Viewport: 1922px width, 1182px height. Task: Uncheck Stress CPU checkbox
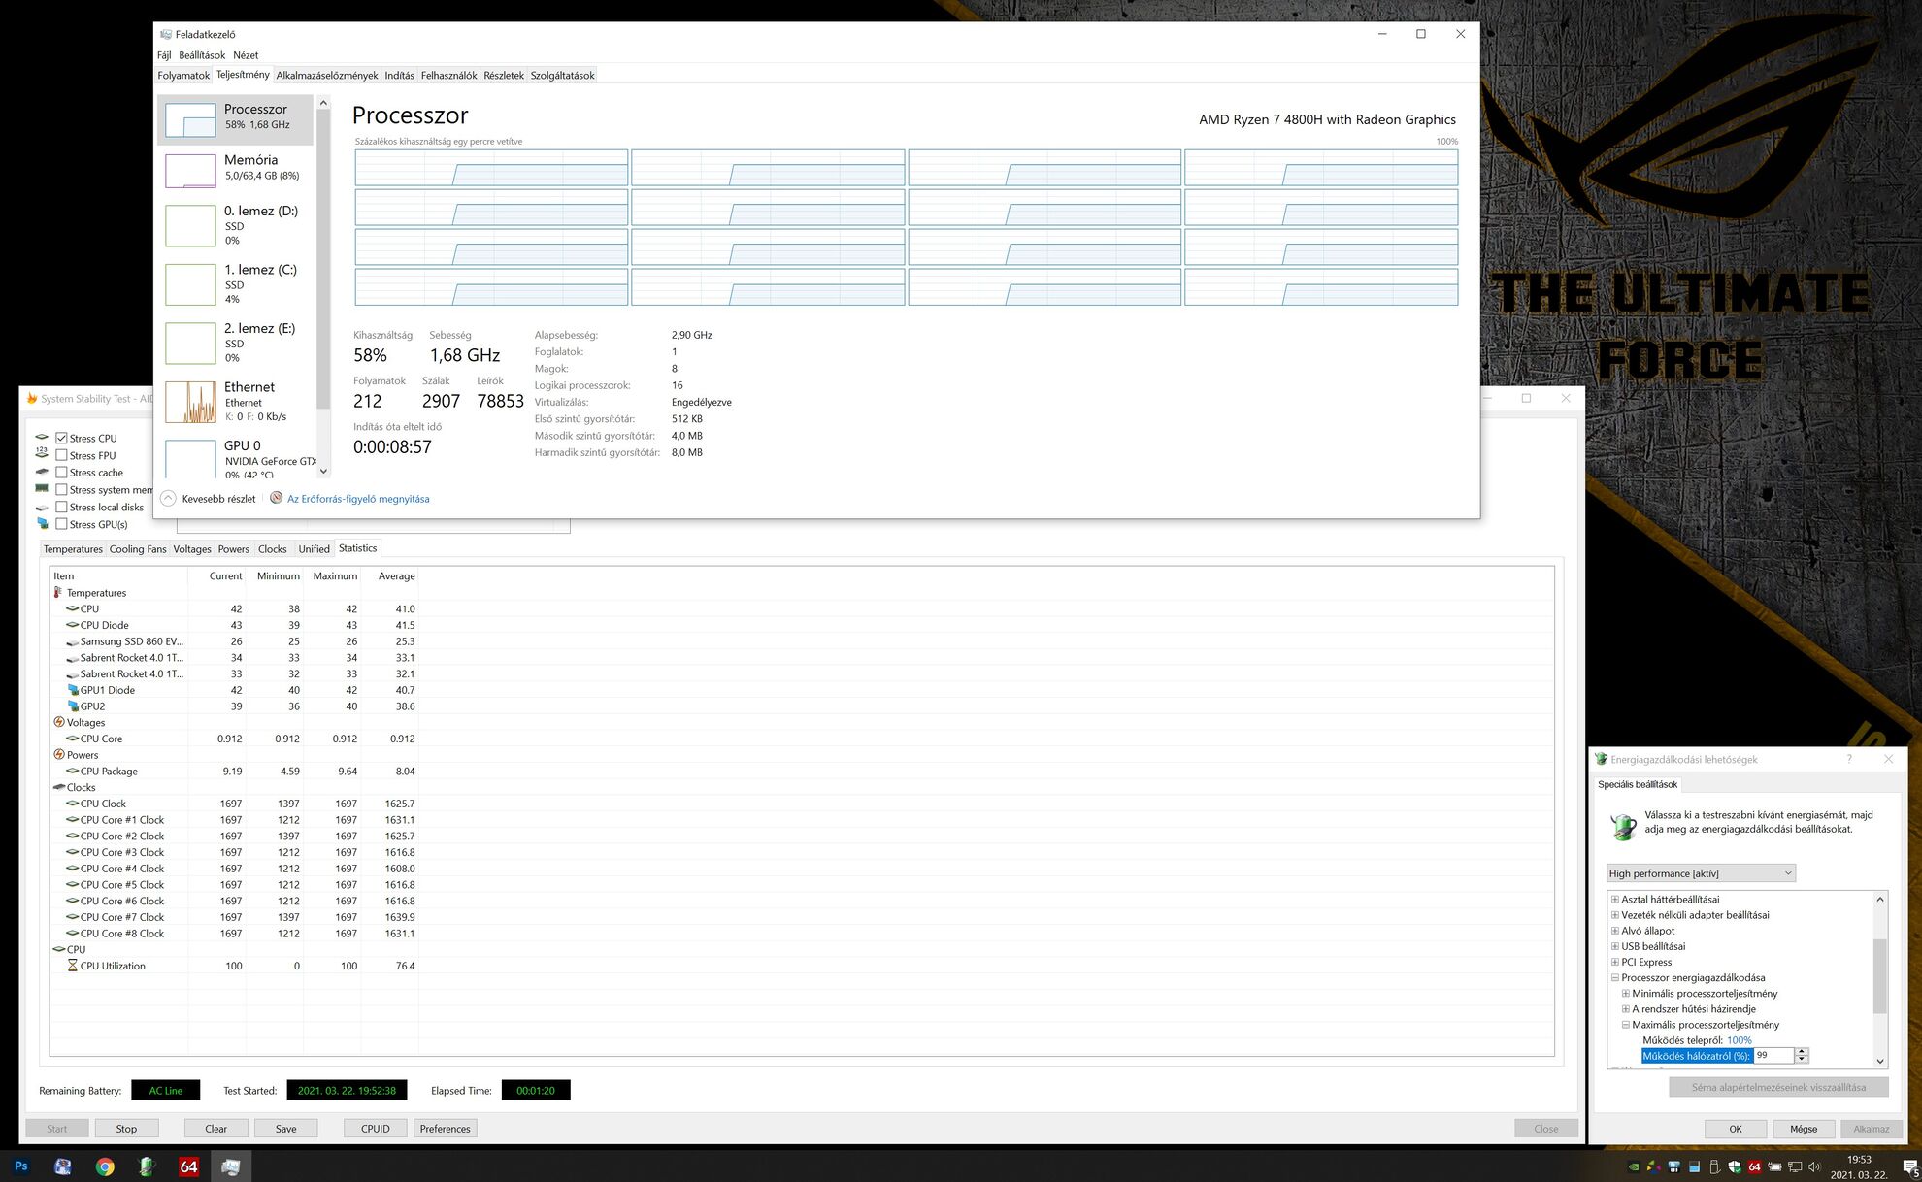click(x=61, y=438)
